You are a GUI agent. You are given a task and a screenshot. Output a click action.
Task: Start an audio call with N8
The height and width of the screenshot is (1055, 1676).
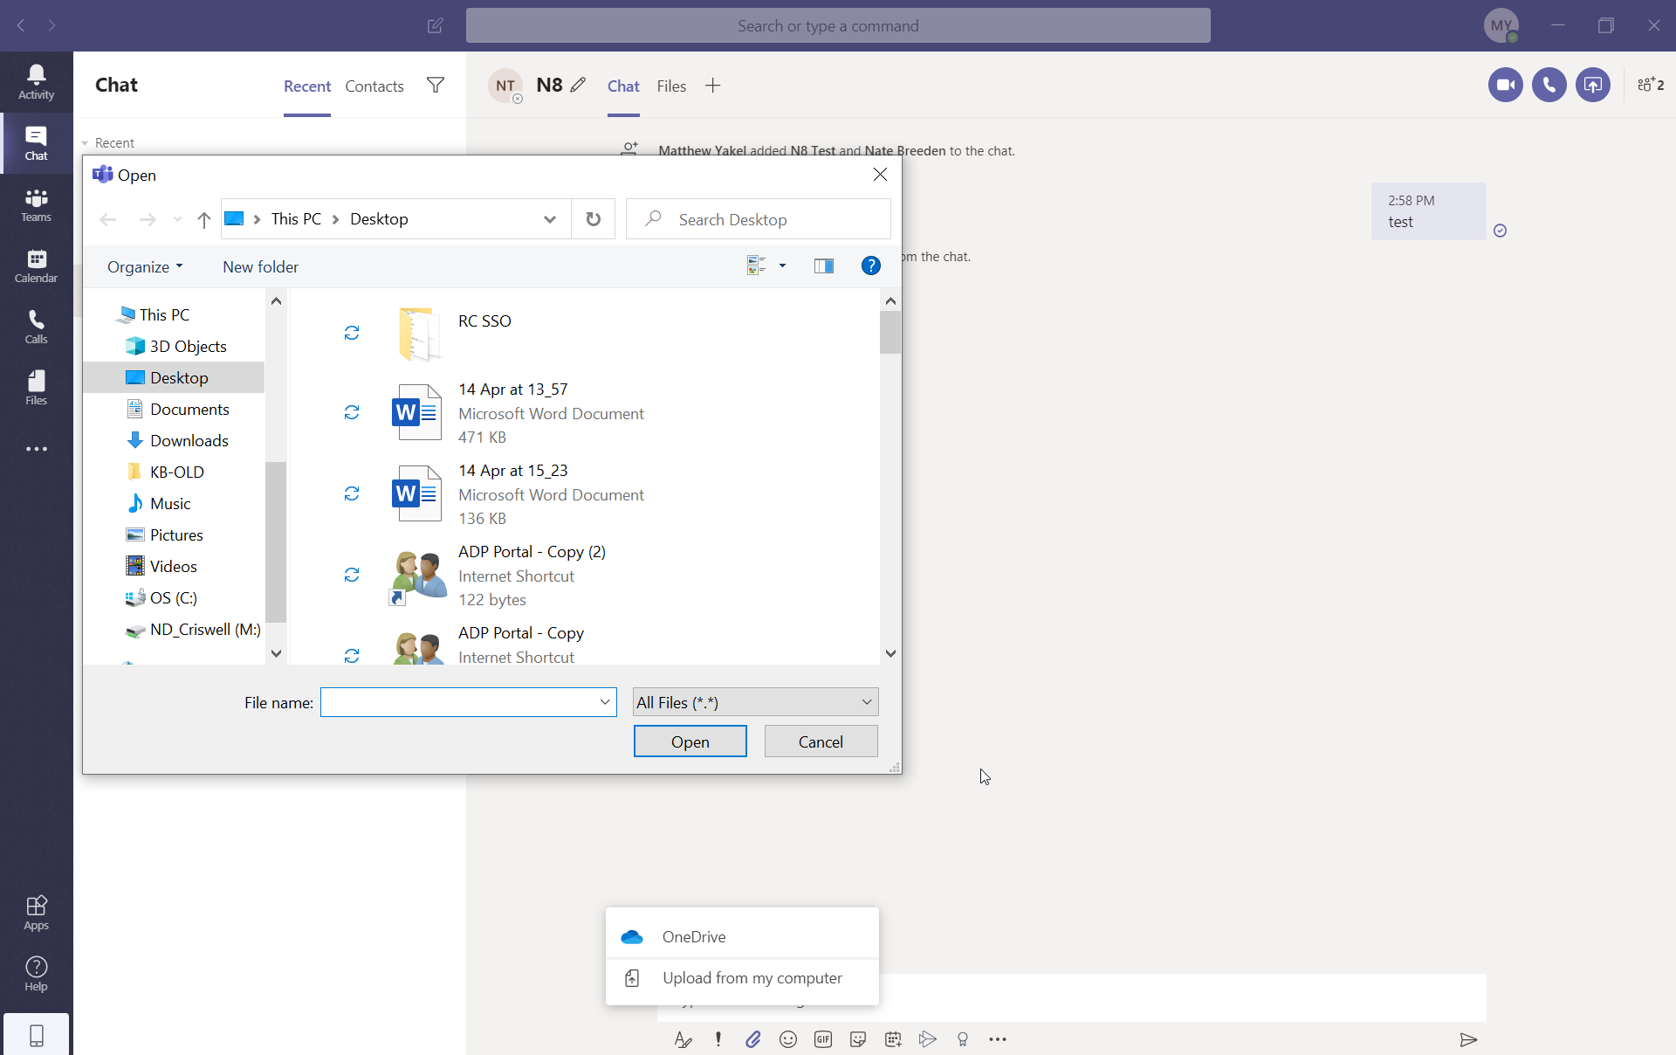tap(1549, 85)
